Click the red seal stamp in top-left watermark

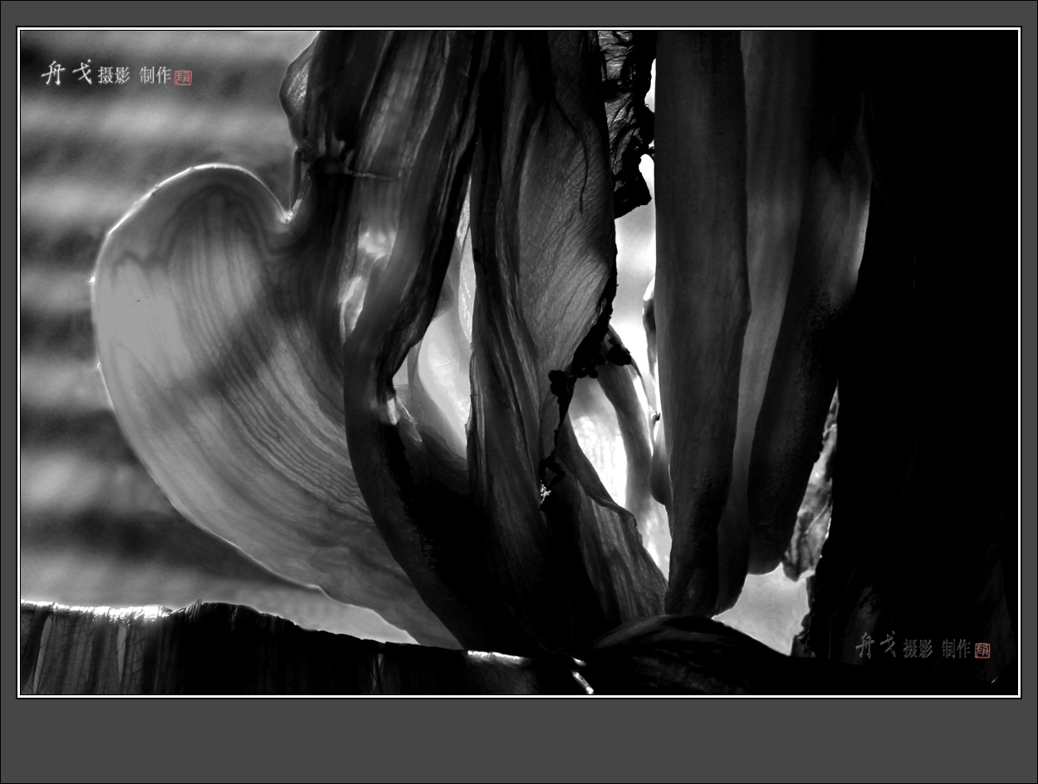click(184, 77)
